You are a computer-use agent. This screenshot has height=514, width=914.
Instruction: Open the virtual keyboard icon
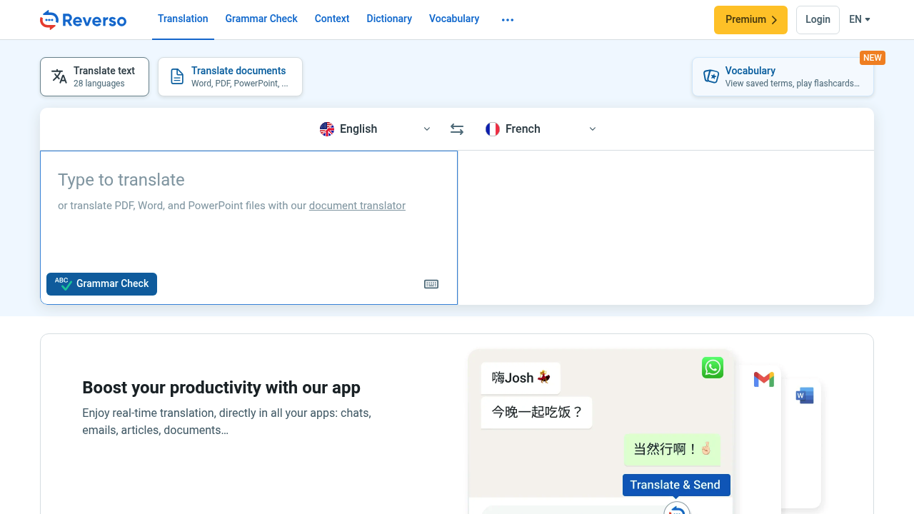431,284
